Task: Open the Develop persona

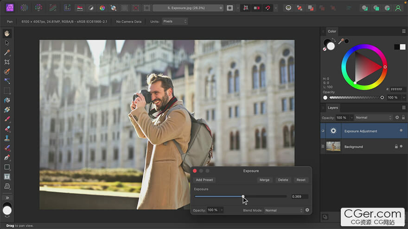Action: coord(38,8)
